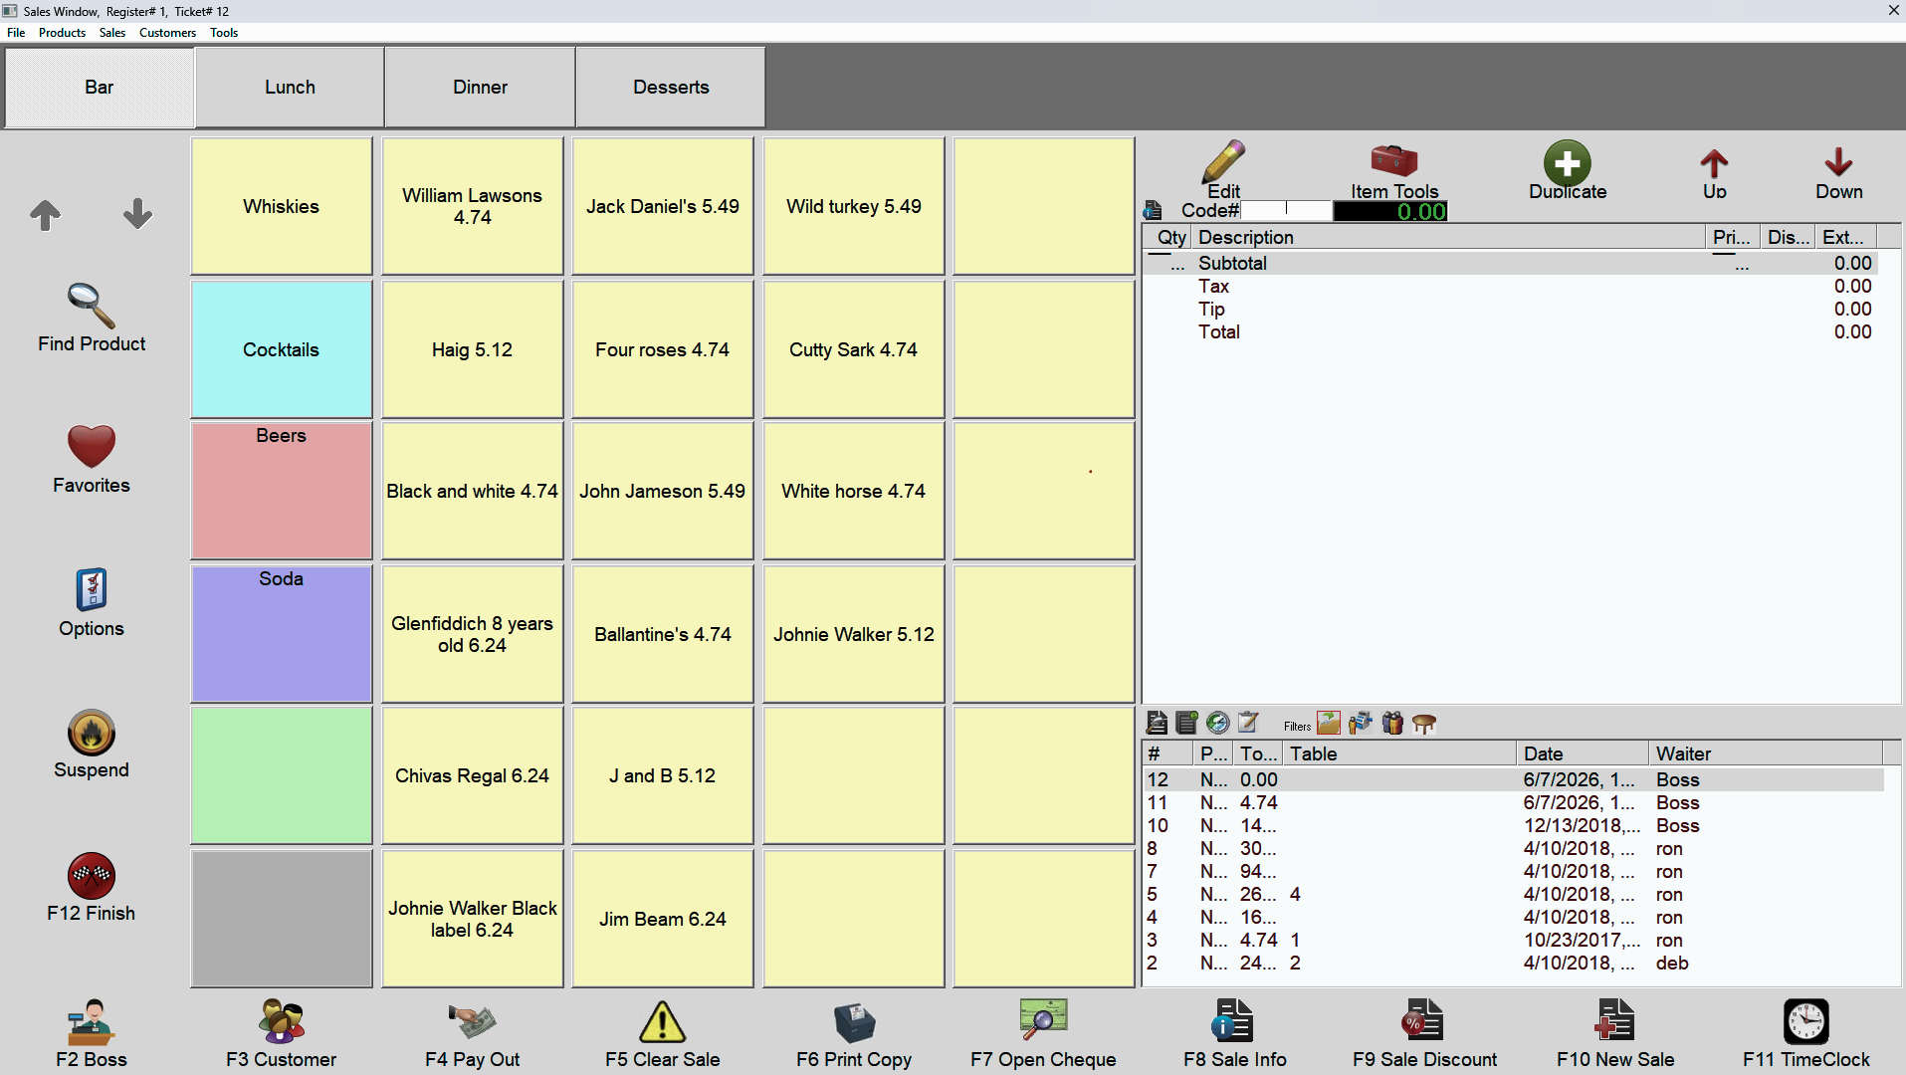Move the item Down with the red arrow
Image resolution: width=1906 pixels, height=1075 pixels.
[x=1838, y=162]
